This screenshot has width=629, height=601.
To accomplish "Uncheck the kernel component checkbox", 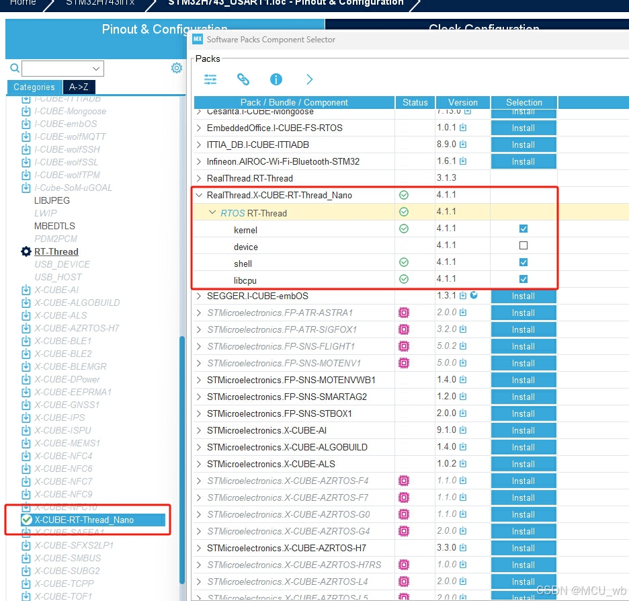I will click(523, 229).
